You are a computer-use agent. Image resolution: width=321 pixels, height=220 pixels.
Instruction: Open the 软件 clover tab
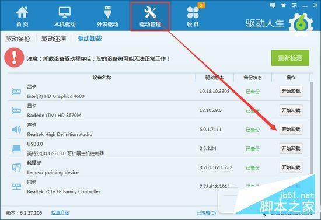tap(193, 16)
